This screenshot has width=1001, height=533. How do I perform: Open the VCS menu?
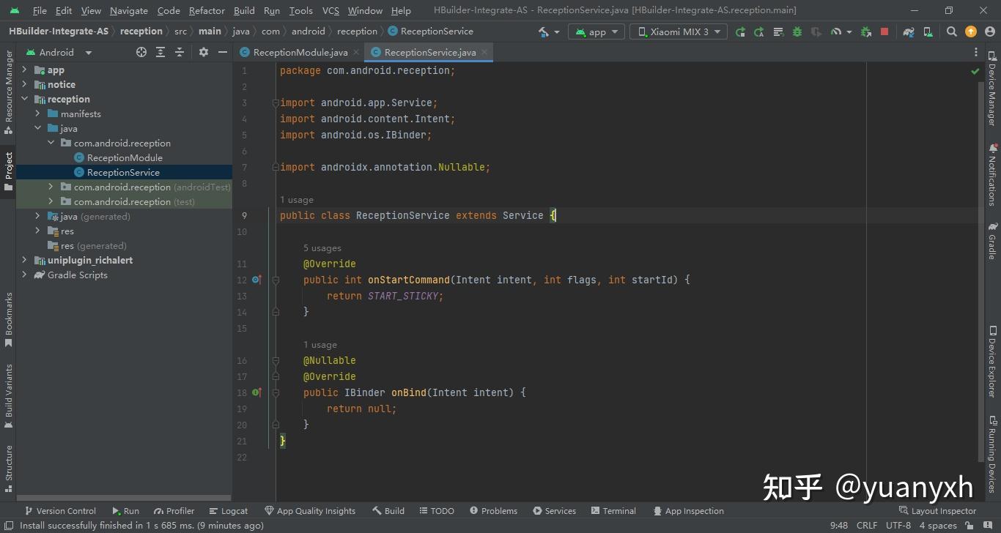(x=330, y=10)
